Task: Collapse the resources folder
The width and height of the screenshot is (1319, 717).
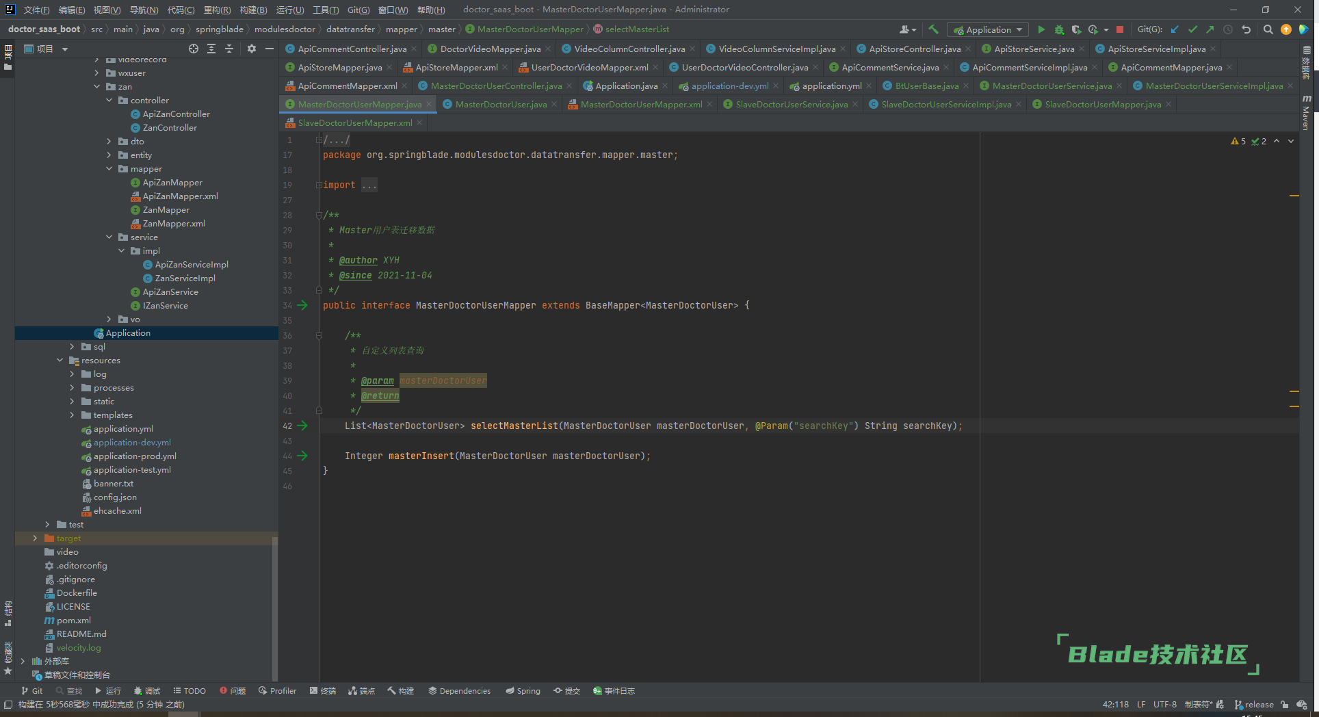Action: (60, 360)
